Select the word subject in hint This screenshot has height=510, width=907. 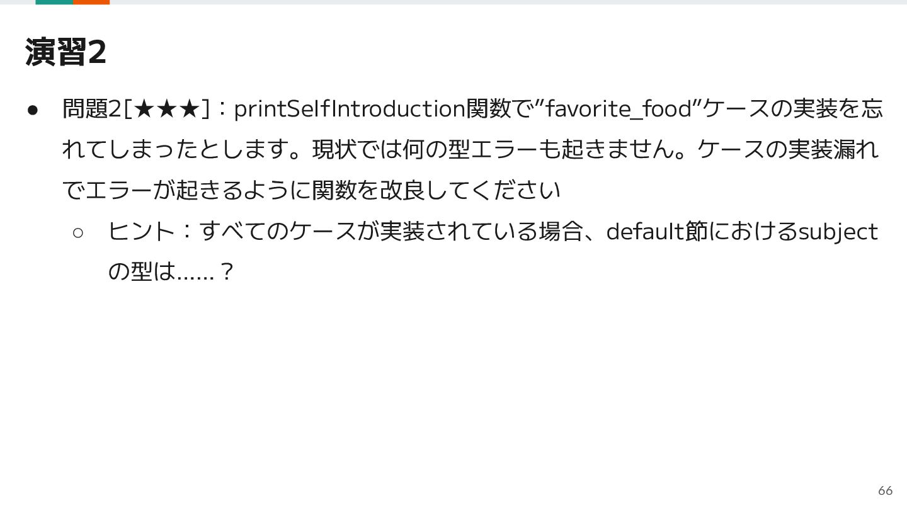click(x=838, y=232)
